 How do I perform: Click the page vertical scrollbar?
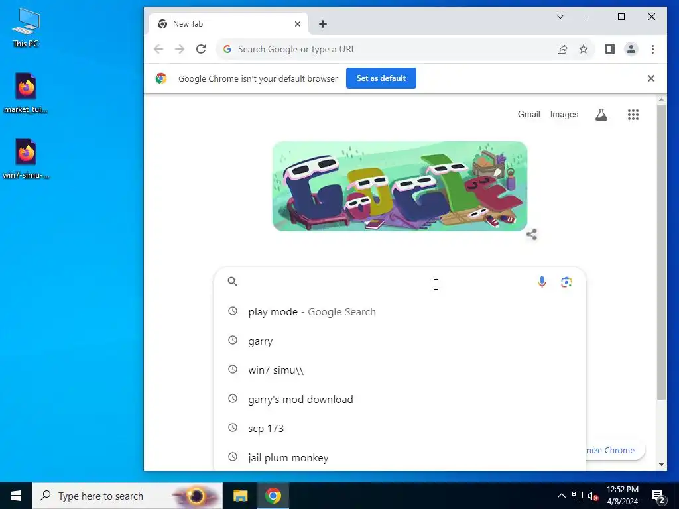point(661,252)
